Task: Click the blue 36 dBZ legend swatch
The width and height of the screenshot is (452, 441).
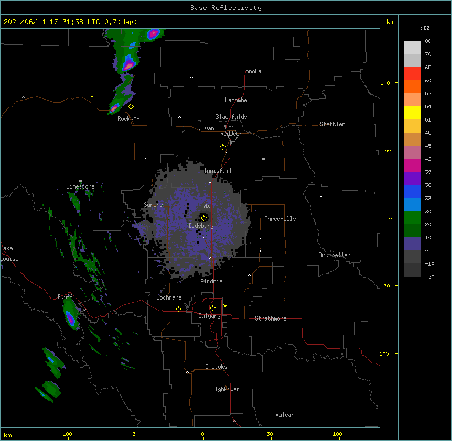Action: coord(412,191)
